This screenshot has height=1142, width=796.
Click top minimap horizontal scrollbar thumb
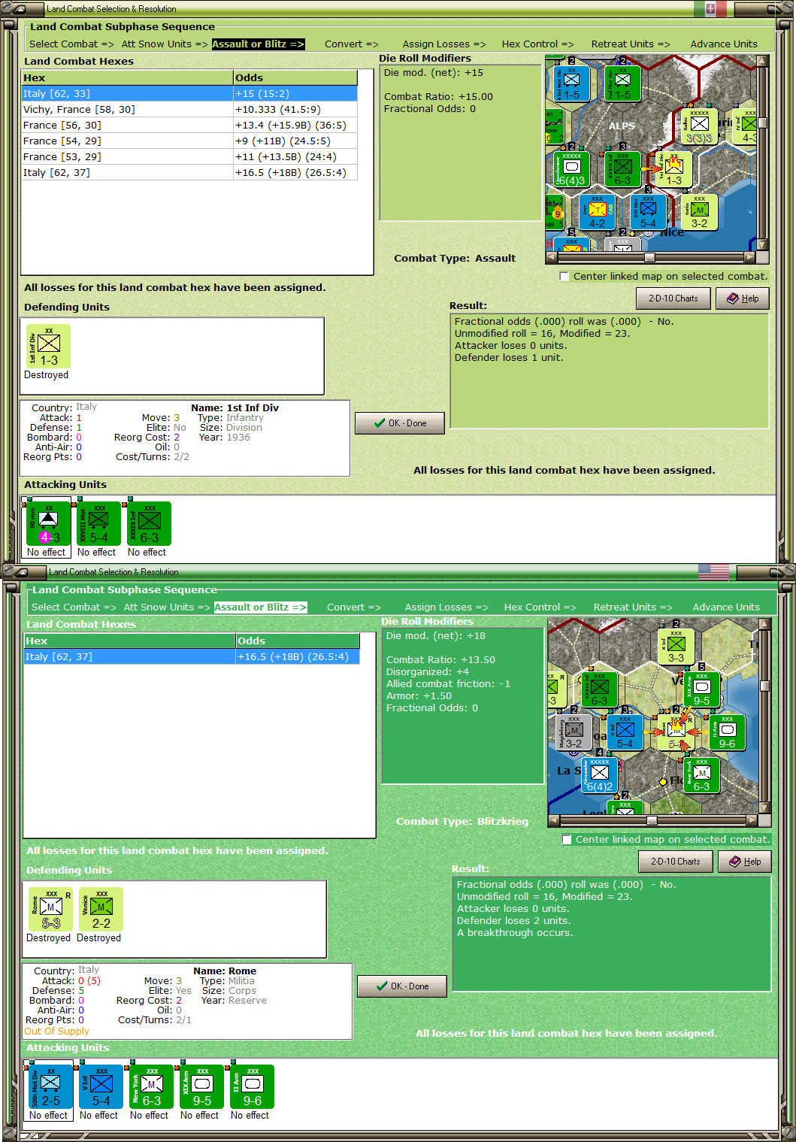pyautogui.click(x=649, y=257)
